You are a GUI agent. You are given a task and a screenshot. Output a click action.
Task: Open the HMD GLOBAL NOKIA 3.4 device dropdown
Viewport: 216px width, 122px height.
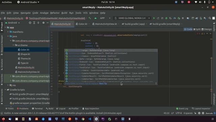[132, 18]
